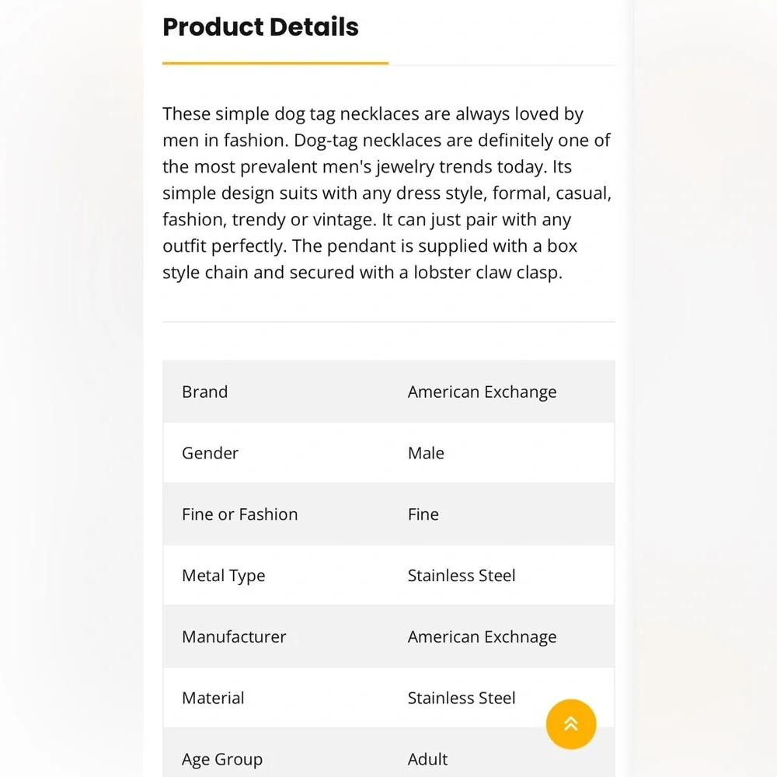Click the yellow scroll-to-top arrow button
777x777 pixels.
coord(571,724)
